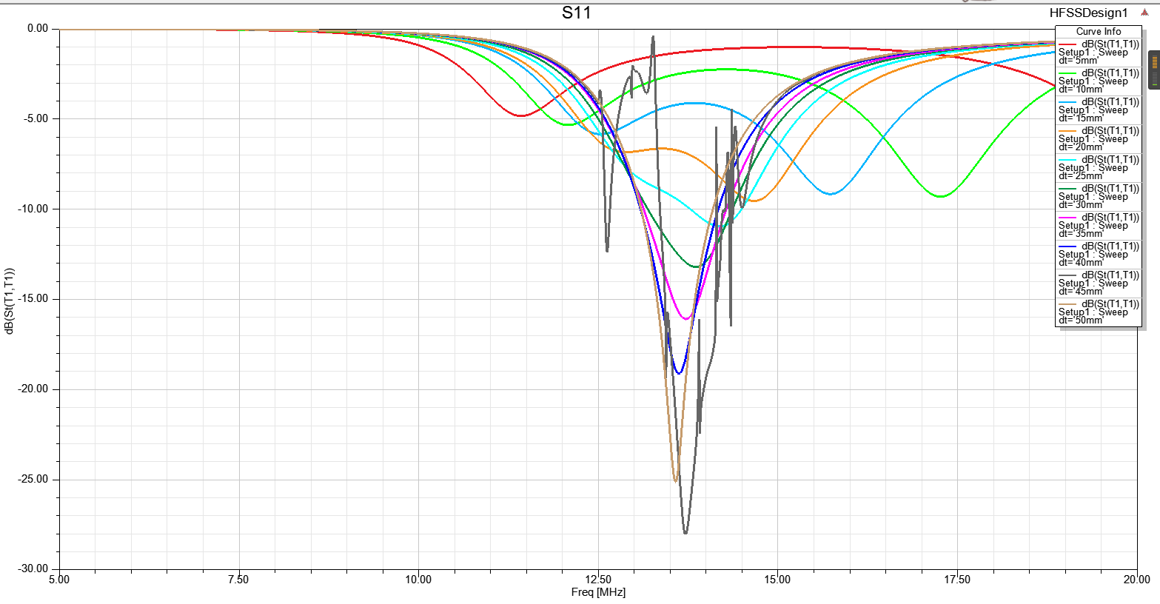Screen dimensions: 1160x604
Task: Select the dark blue legend line for dt='40mm'
Action: [1069, 246]
